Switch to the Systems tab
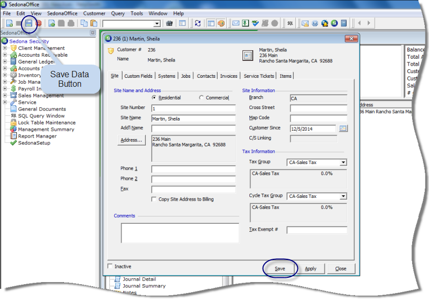429x299 pixels. pyautogui.click(x=166, y=76)
